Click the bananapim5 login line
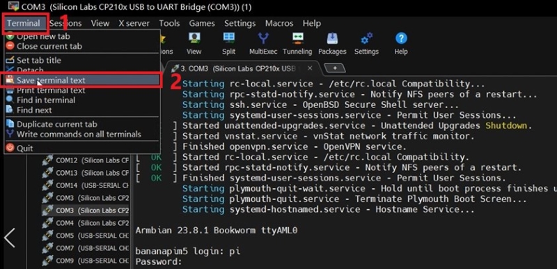The height and width of the screenshot is (269, 557). pyautogui.click(x=187, y=252)
